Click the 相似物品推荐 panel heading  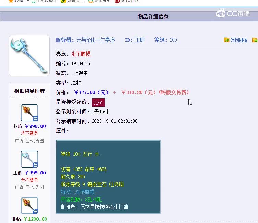[x=30, y=91]
